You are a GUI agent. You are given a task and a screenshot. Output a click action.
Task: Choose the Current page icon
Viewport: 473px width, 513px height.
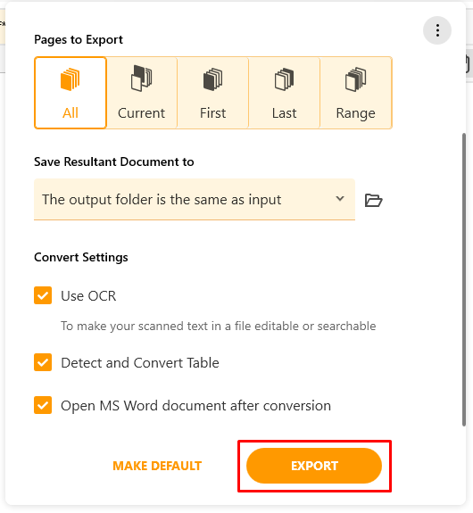(x=141, y=79)
